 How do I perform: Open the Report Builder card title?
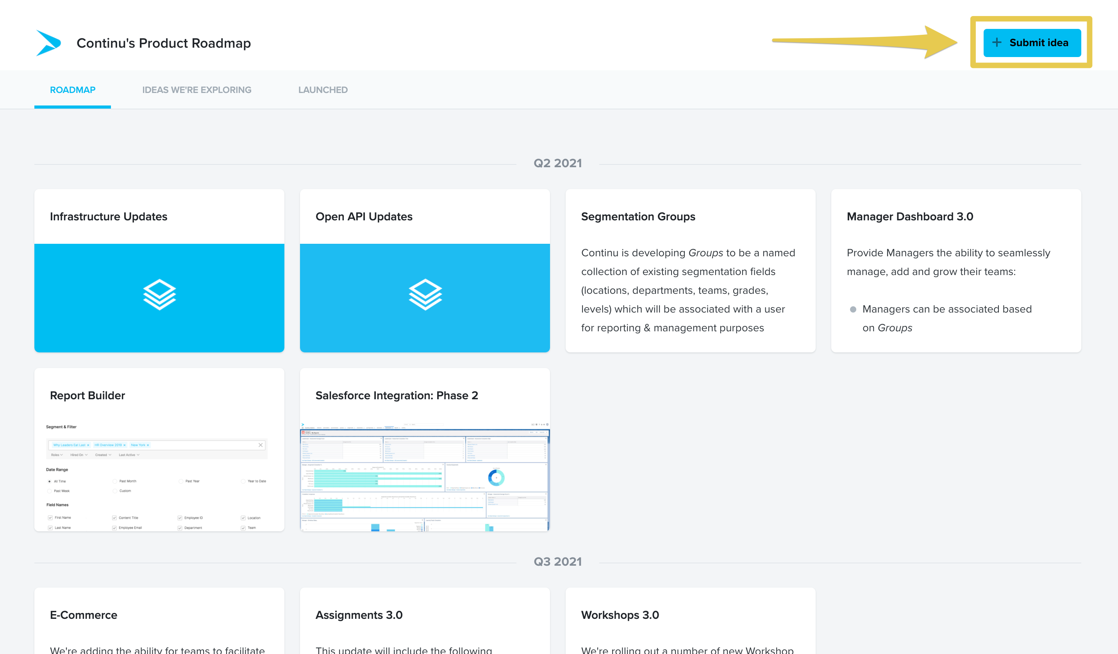pyautogui.click(x=88, y=395)
